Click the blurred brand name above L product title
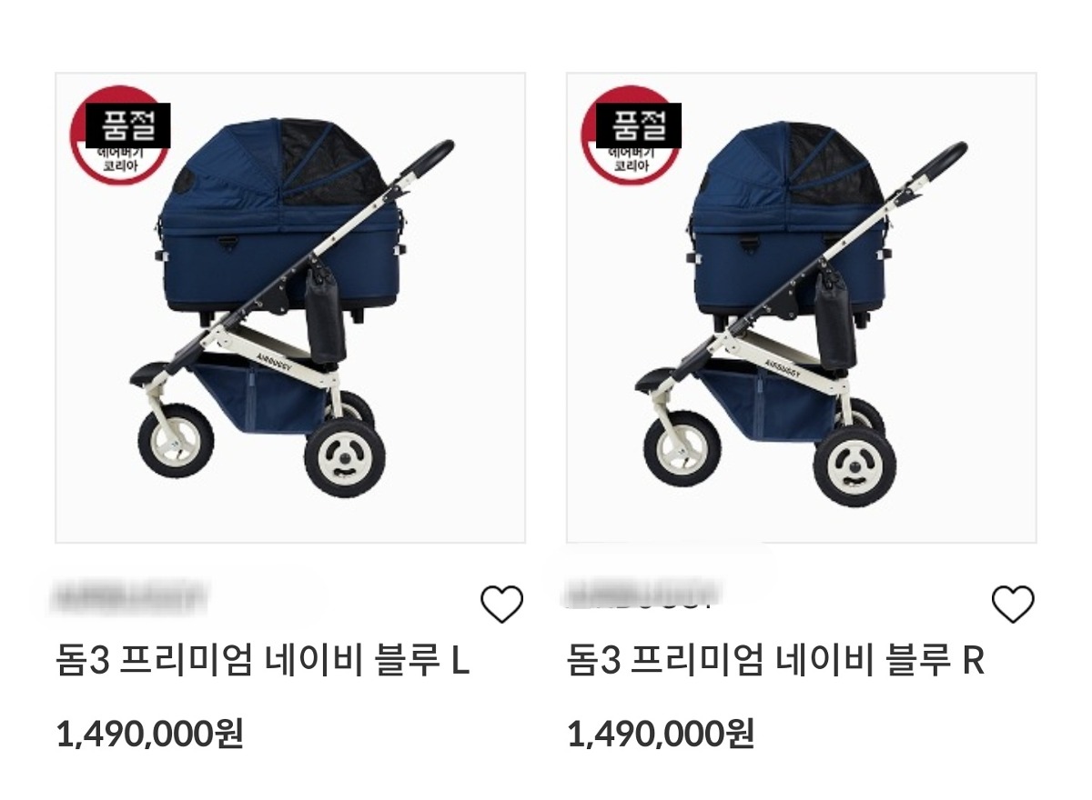Viewport: 1092px width, 800px height. [x=130, y=596]
